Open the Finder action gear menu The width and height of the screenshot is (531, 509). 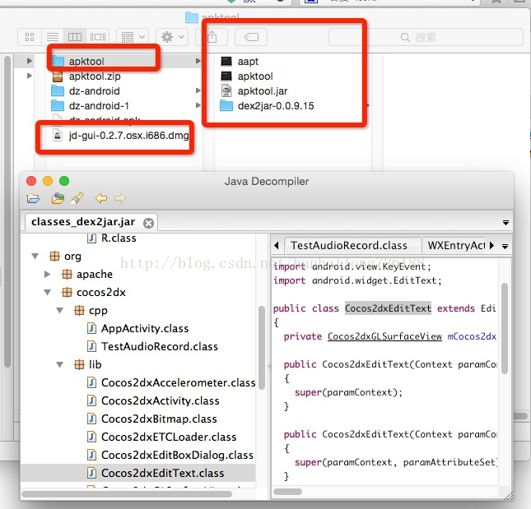point(172,37)
